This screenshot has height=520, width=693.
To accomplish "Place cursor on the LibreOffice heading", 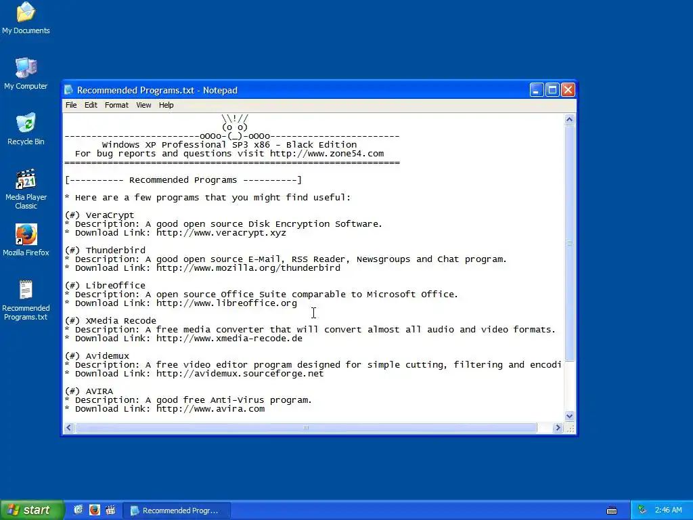I will click(115, 286).
